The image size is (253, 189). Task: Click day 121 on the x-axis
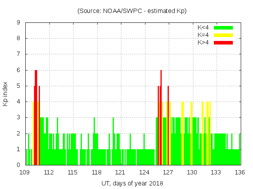click(x=121, y=172)
